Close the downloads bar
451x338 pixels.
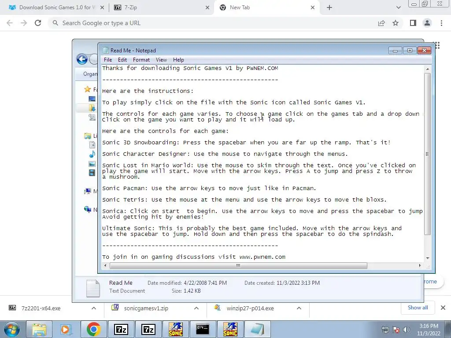click(443, 308)
